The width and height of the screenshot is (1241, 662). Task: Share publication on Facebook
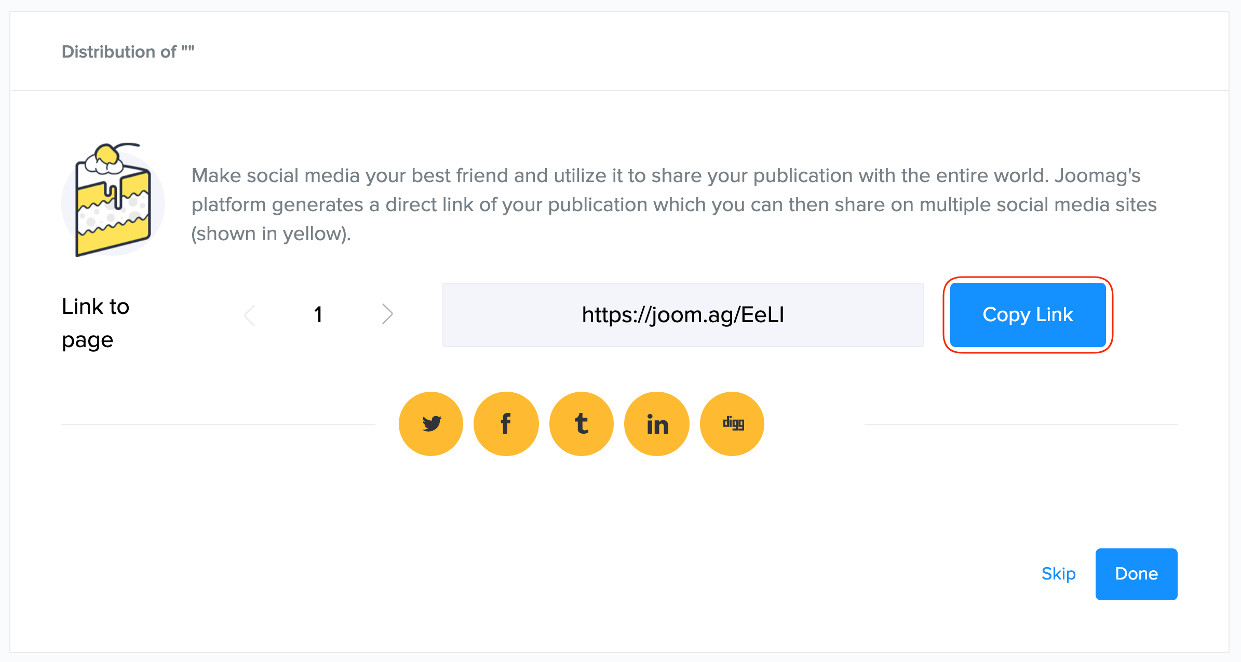click(506, 423)
